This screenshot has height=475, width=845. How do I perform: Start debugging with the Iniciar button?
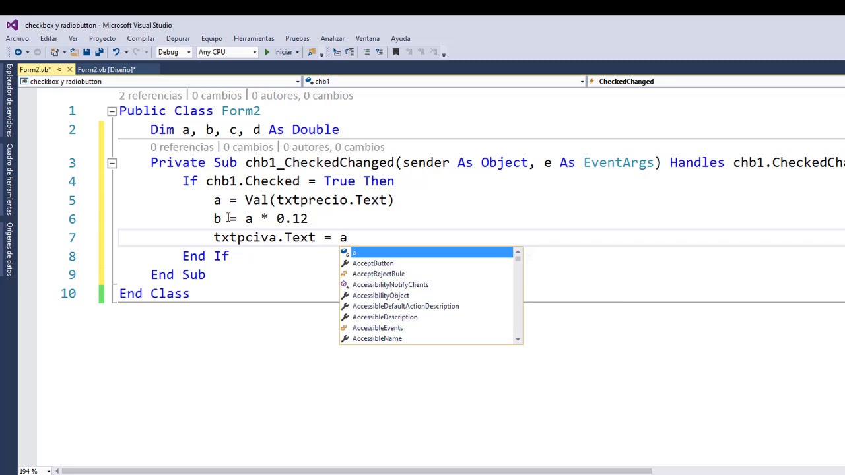pyautogui.click(x=279, y=52)
